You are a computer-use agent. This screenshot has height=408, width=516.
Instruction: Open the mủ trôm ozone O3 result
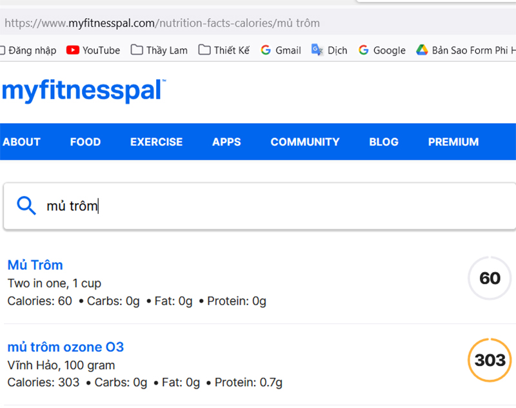[x=65, y=347]
